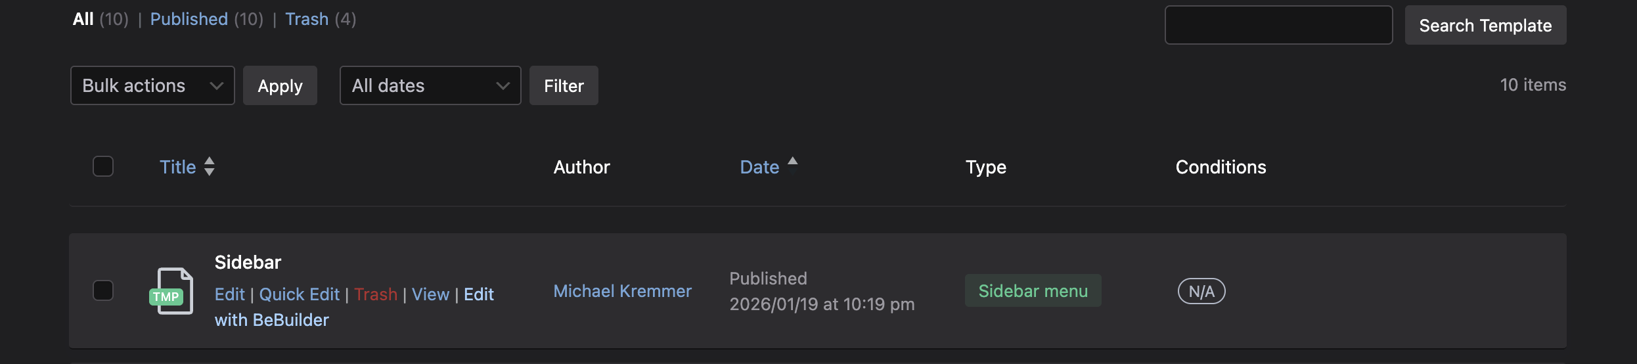The height and width of the screenshot is (364, 1637).
Task: Show All templates view
Action: point(83,19)
